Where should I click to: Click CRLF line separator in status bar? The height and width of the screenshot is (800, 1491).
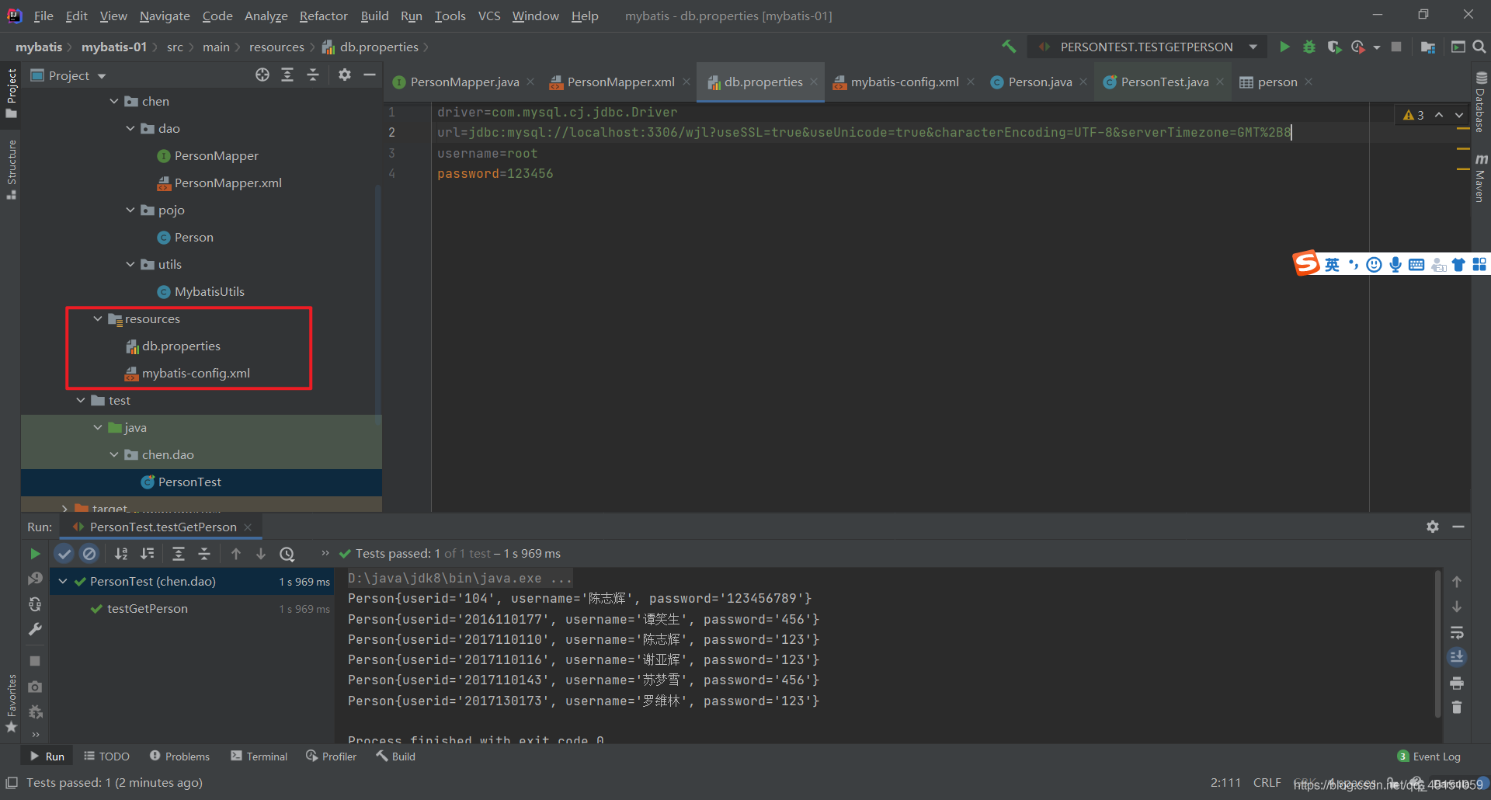pos(1267,783)
